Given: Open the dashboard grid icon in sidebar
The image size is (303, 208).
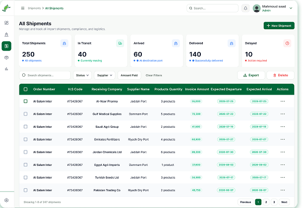Looking at the screenshot, I should 6,23.
